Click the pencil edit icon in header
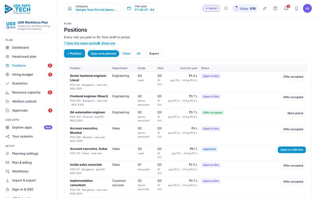Image resolution: width=318 pixels, height=198 pixels. [x=265, y=9]
